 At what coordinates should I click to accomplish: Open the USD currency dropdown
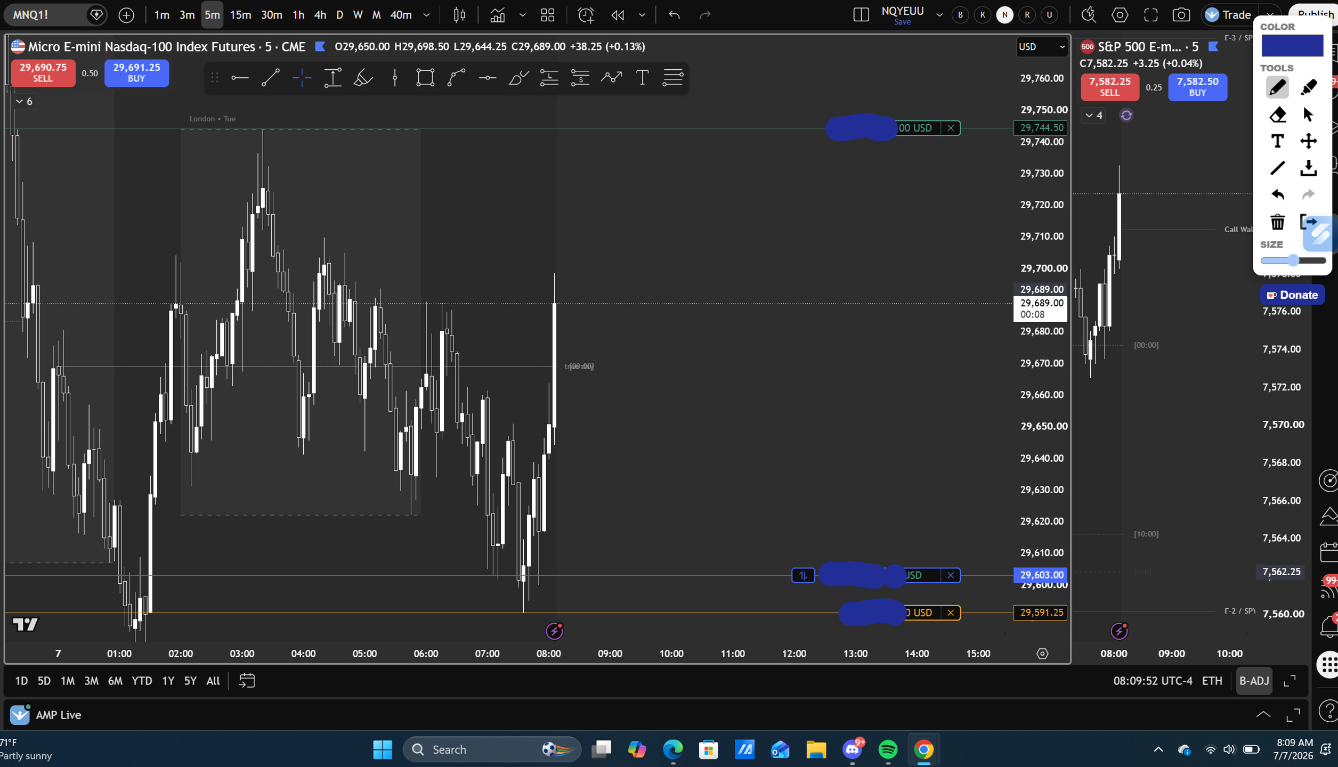1041,47
